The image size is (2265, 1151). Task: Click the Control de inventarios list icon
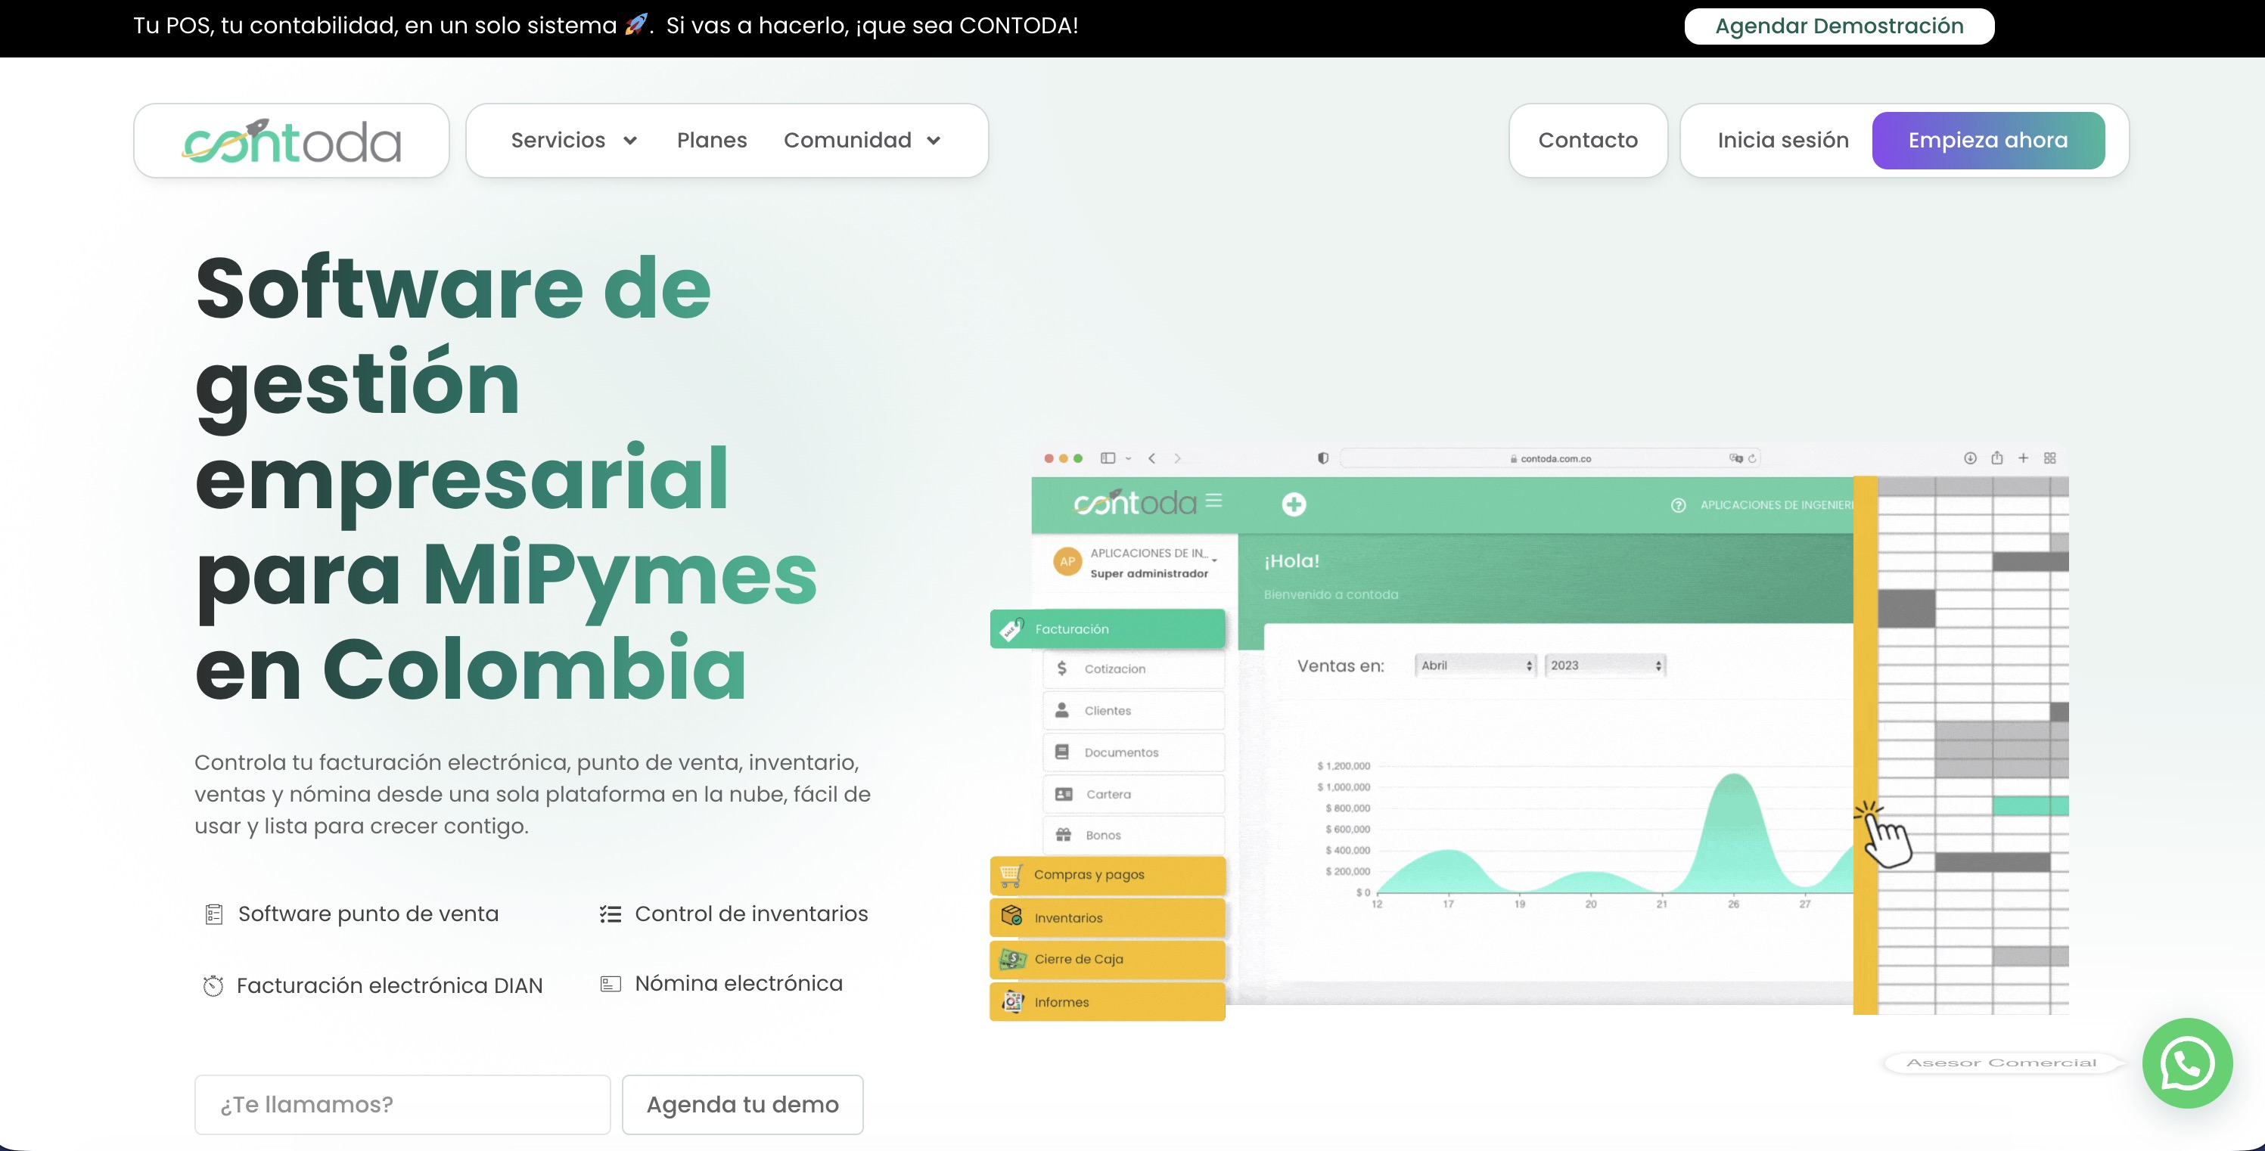pyautogui.click(x=611, y=914)
